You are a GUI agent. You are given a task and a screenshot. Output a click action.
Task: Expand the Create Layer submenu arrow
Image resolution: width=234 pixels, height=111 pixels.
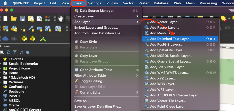[137, 16]
